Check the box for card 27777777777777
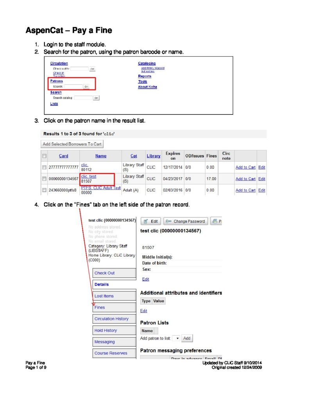The image size is (309, 400). click(x=44, y=167)
